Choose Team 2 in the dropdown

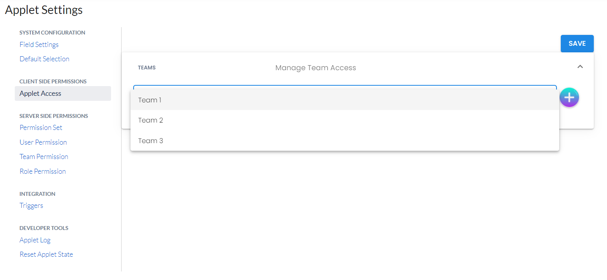pos(151,120)
